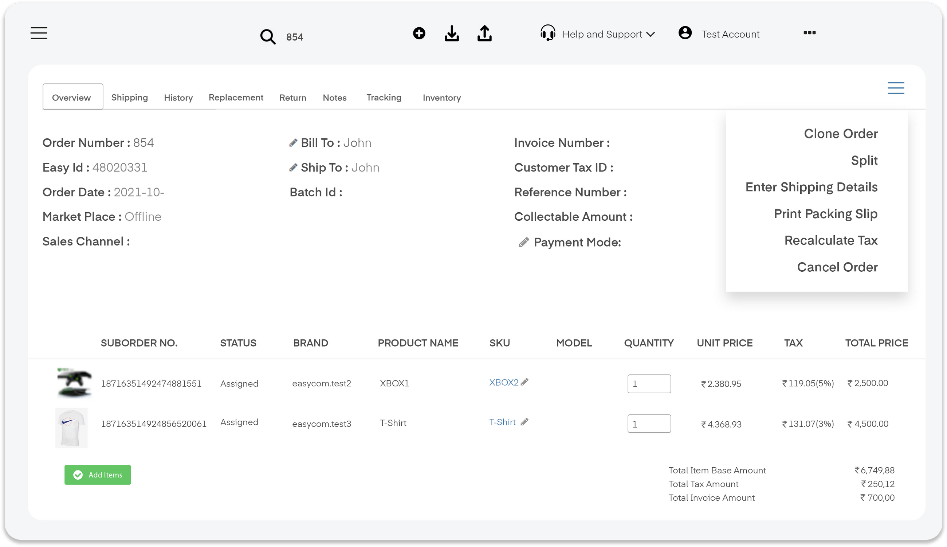Open the hamburger navigation menu
Image resolution: width=947 pixels, height=547 pixels.
click(39, 33)
